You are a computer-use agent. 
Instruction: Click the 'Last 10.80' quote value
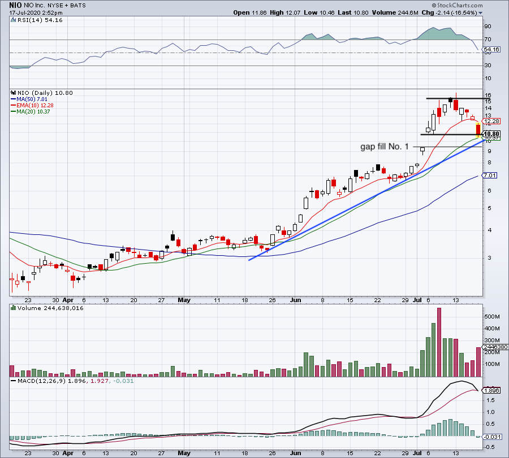pyautogui.click(x=353, y=12)
